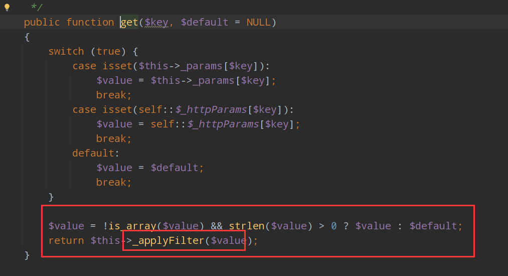Click the function's closing curly brace
The image size is (508, 276).
click(x=27, y=255)
